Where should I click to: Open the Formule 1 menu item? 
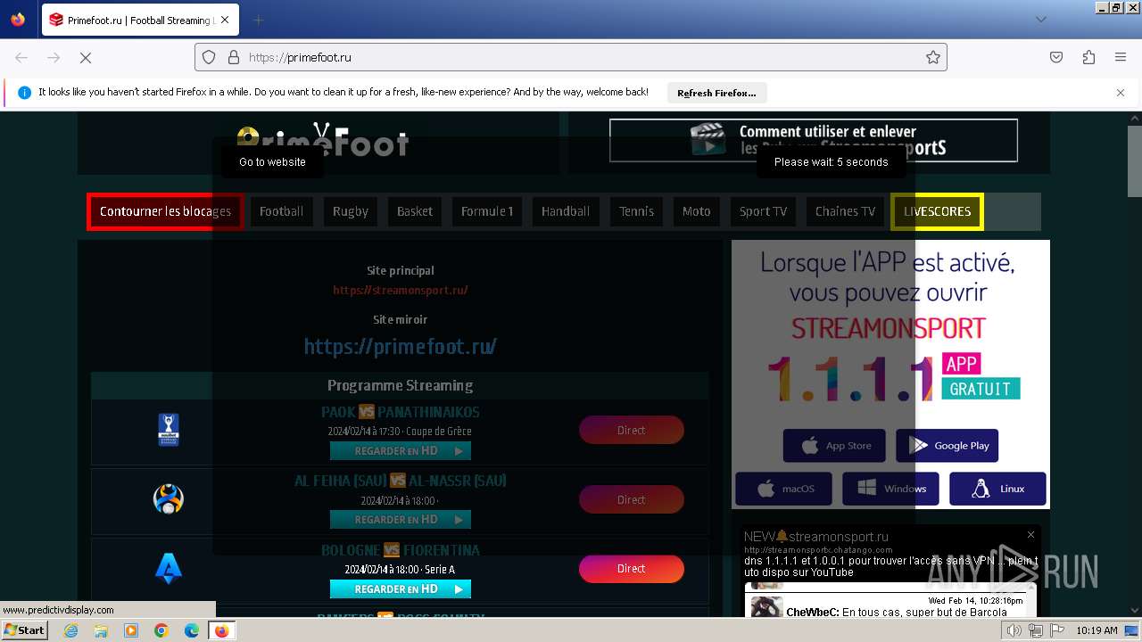click(487, 211)
